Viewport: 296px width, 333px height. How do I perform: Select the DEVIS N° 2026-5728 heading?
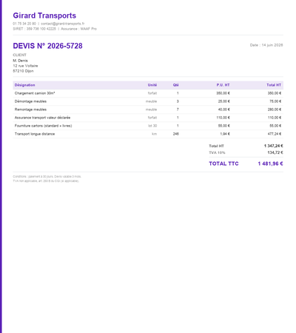(x=47, y=46)
